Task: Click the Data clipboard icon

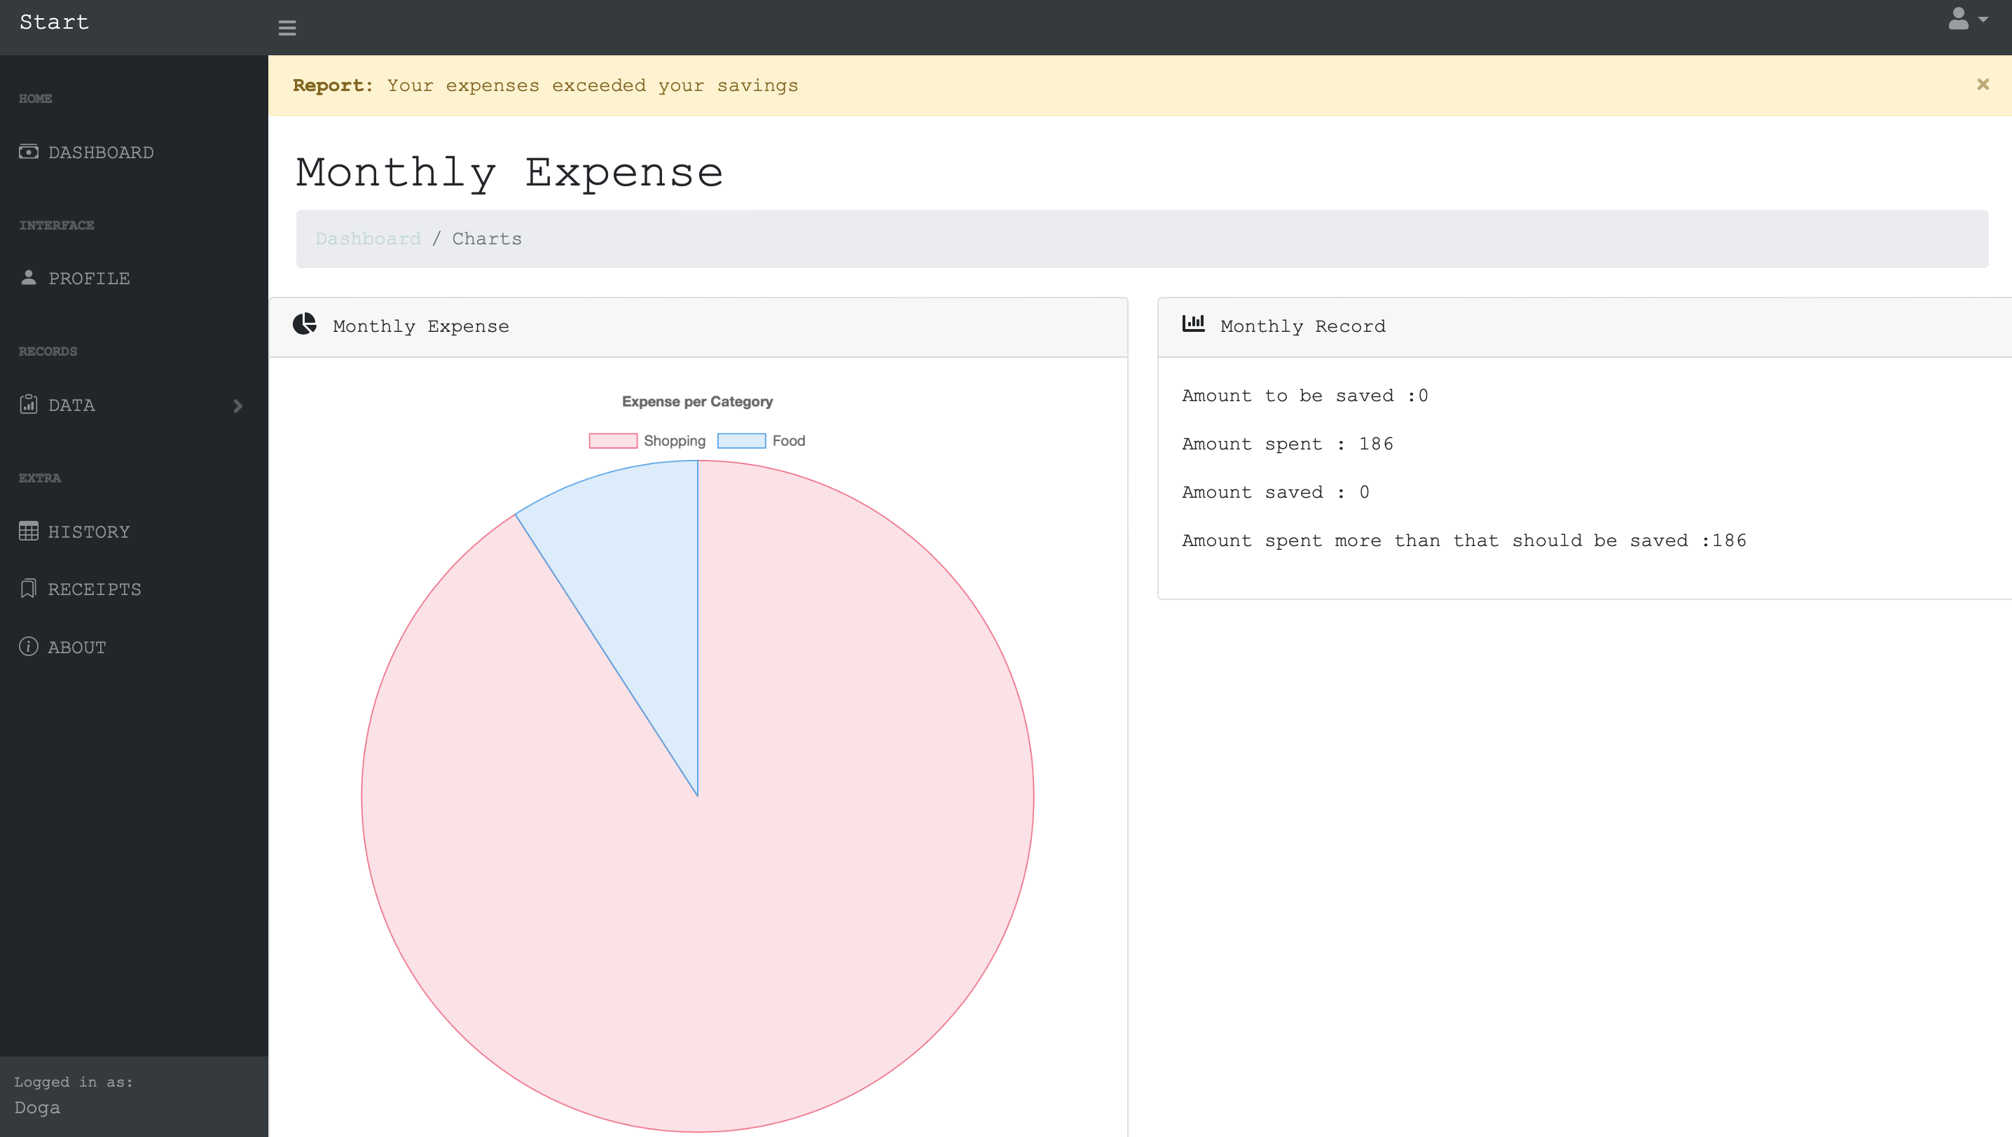Action: (28, 405)
